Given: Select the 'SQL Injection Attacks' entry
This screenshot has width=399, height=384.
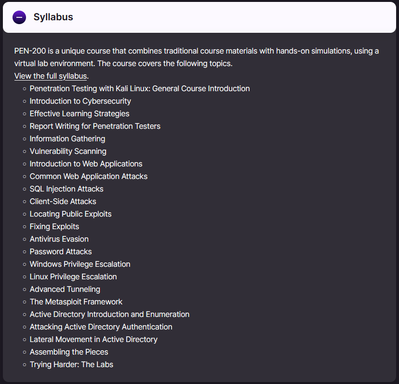Looking at the screenshot, I should pos(66,189).
